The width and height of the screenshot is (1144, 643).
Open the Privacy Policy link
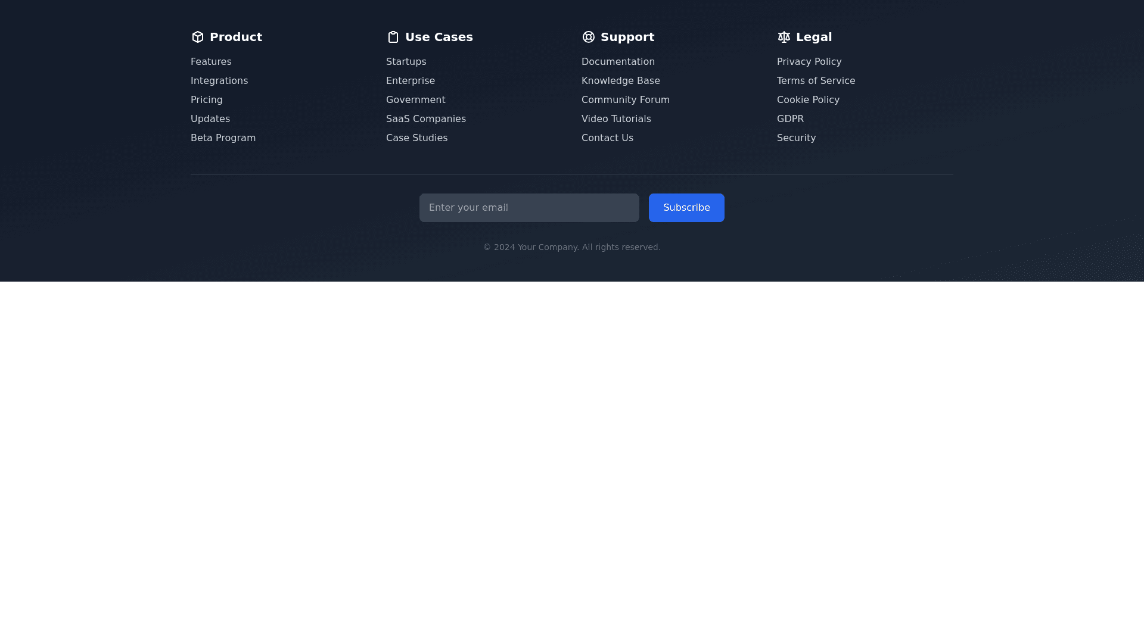point(809,62)
